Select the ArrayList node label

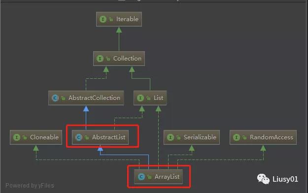pos(167,177)
